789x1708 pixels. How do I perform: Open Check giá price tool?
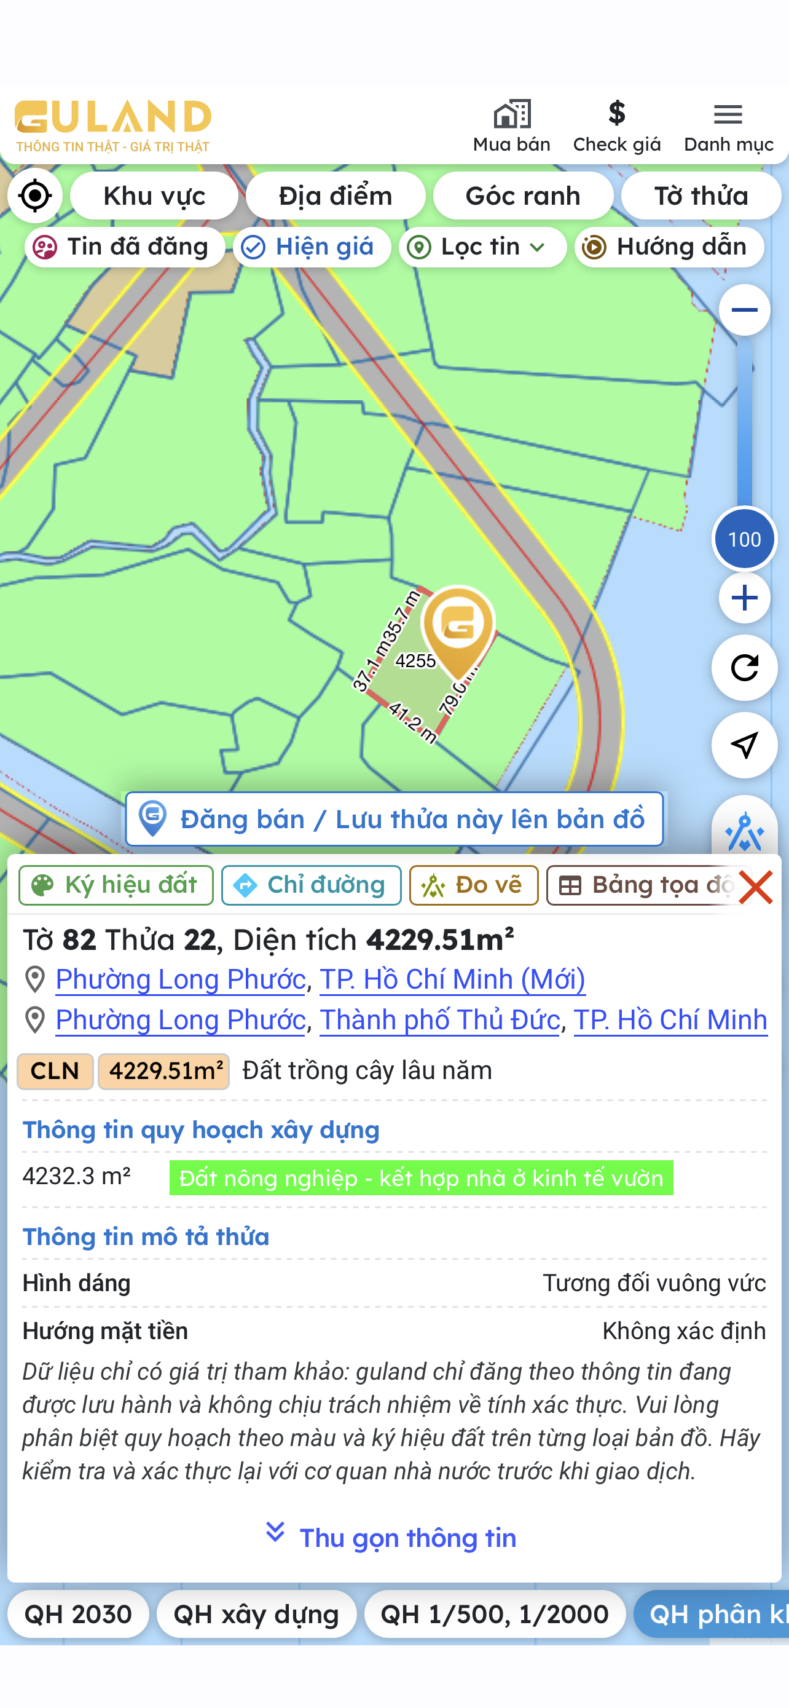(x=617, y=127)
